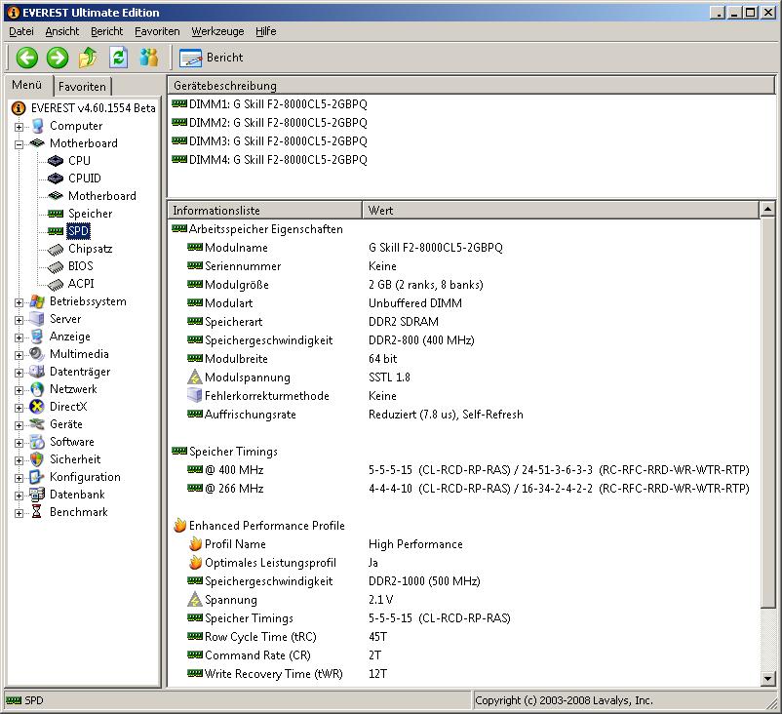Open the Bericht menu in menu bar

(106, 31)
